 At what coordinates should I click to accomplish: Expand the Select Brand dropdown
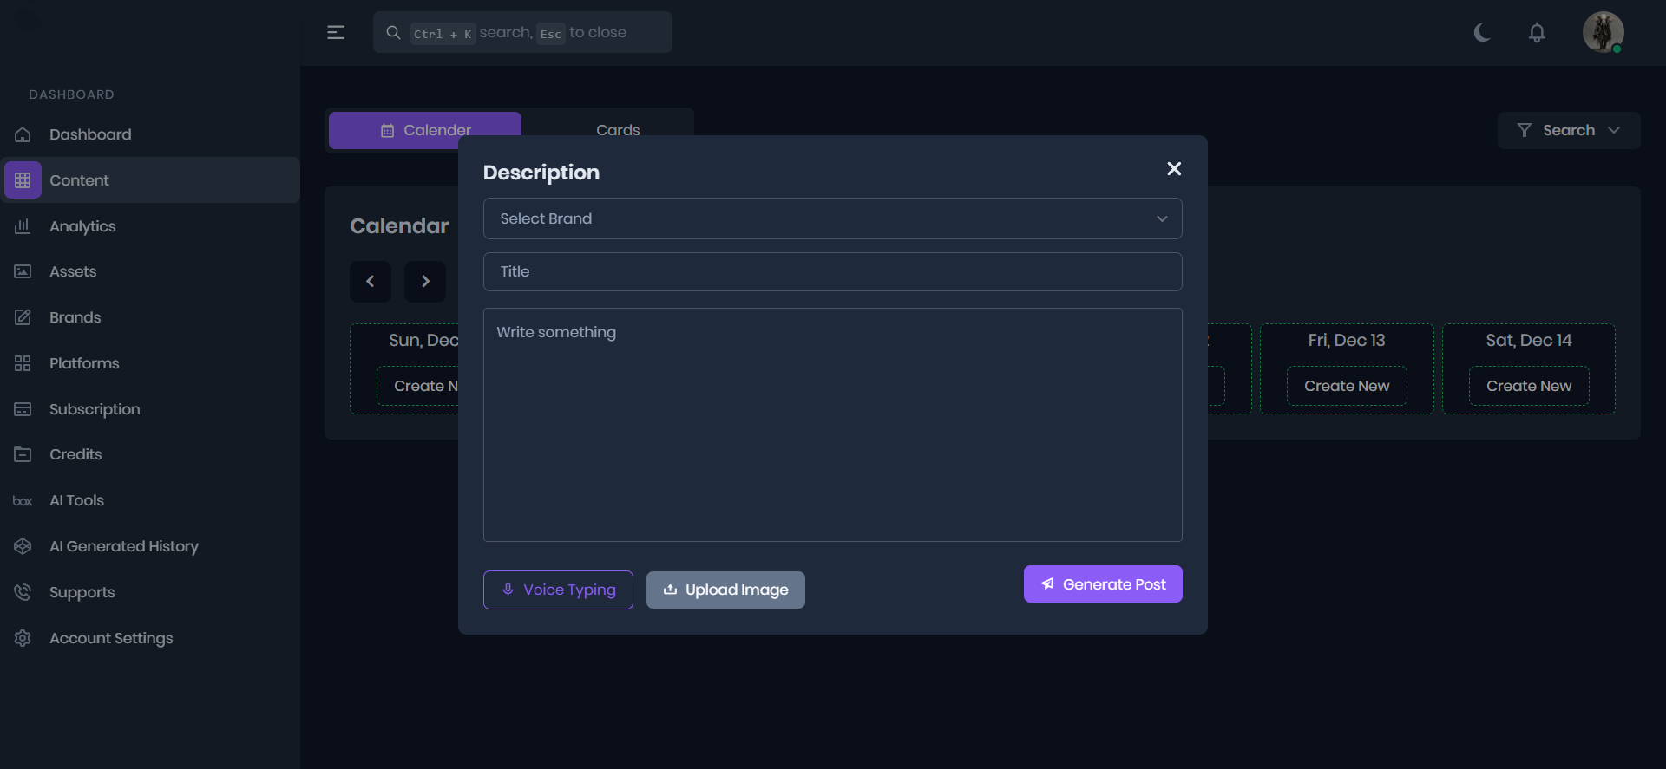[832, 218]
